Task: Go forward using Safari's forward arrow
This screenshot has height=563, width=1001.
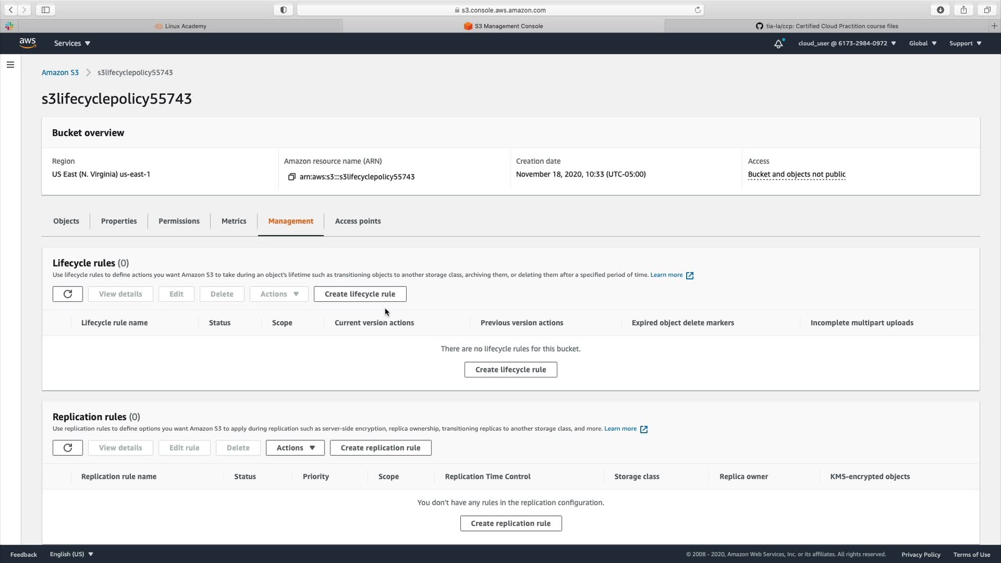Action: [24, 10]
